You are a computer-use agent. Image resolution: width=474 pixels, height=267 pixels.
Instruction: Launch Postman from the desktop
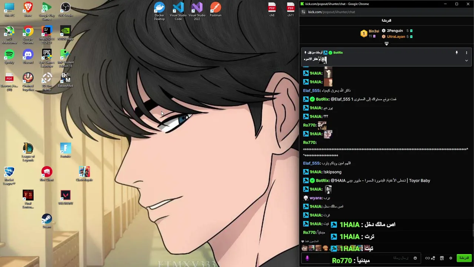coord(216,10)
